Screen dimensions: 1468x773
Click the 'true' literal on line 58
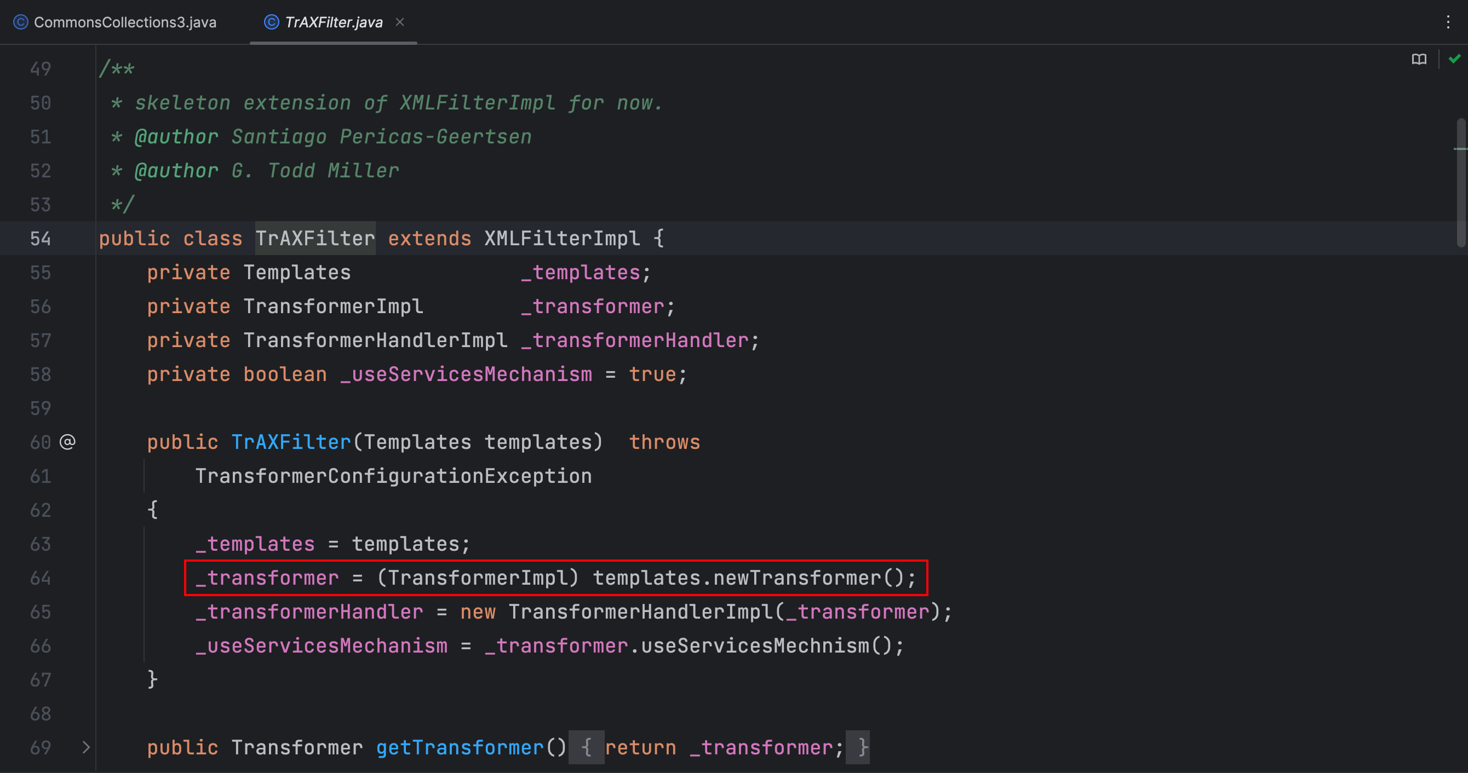[652, 374]
